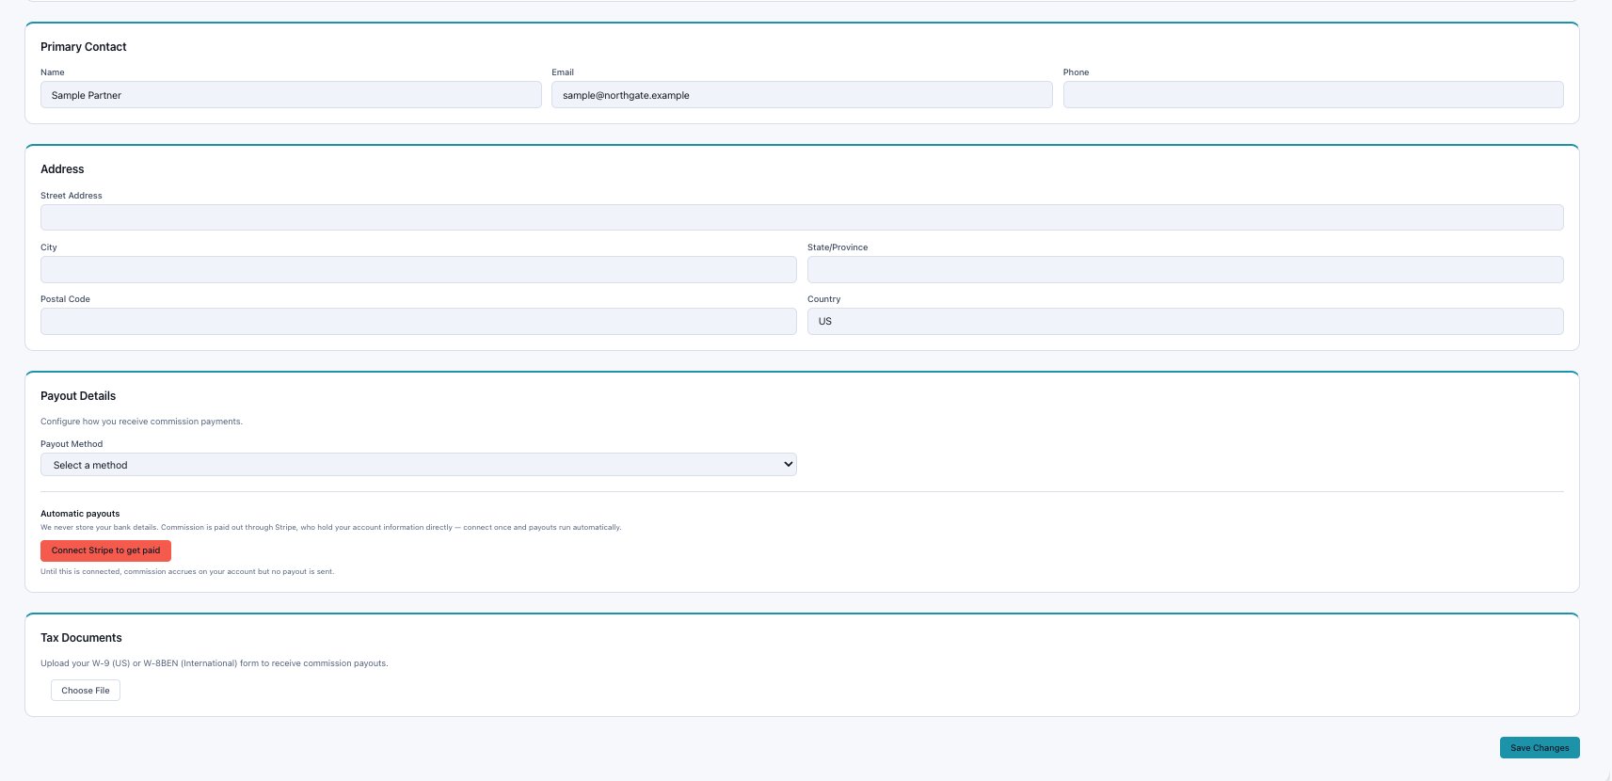The height and width of the screenshot is (781, 1612).
Task: Click the Email label above the email field
Action: tap(563, 72)
